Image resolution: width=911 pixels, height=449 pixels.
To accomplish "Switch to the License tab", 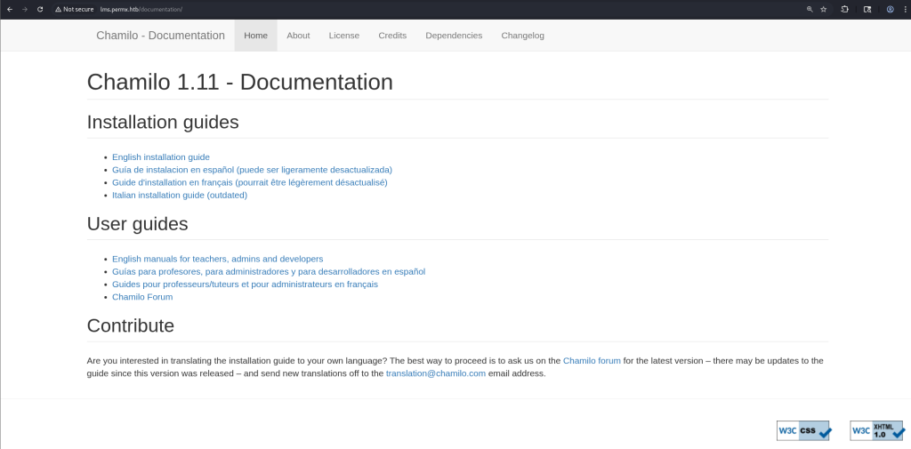I will pos(343,36).
